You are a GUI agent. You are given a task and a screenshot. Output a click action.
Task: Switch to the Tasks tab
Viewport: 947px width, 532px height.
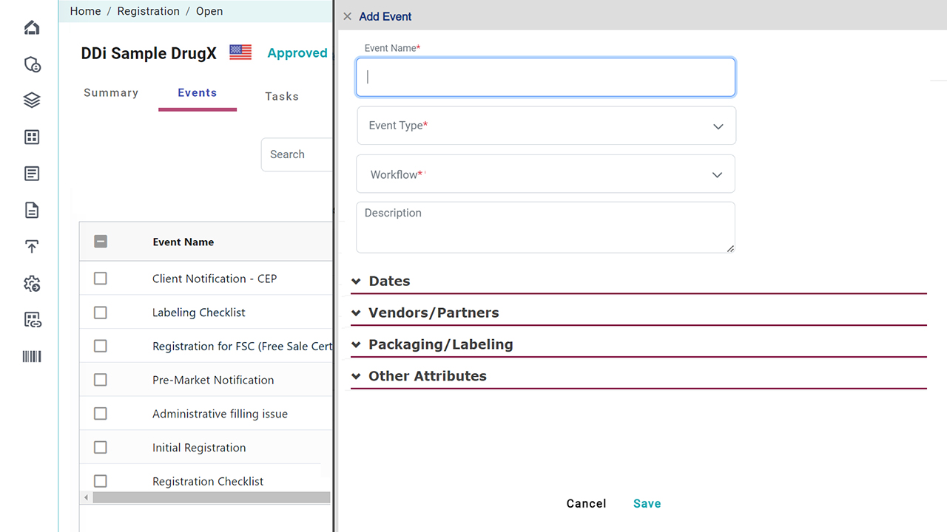coord(282,97)
